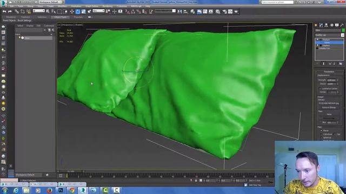This screenshot has width=346, height=194.
Task: Collapse the Parameters rollout header
Action: click(x=329, y=72)
